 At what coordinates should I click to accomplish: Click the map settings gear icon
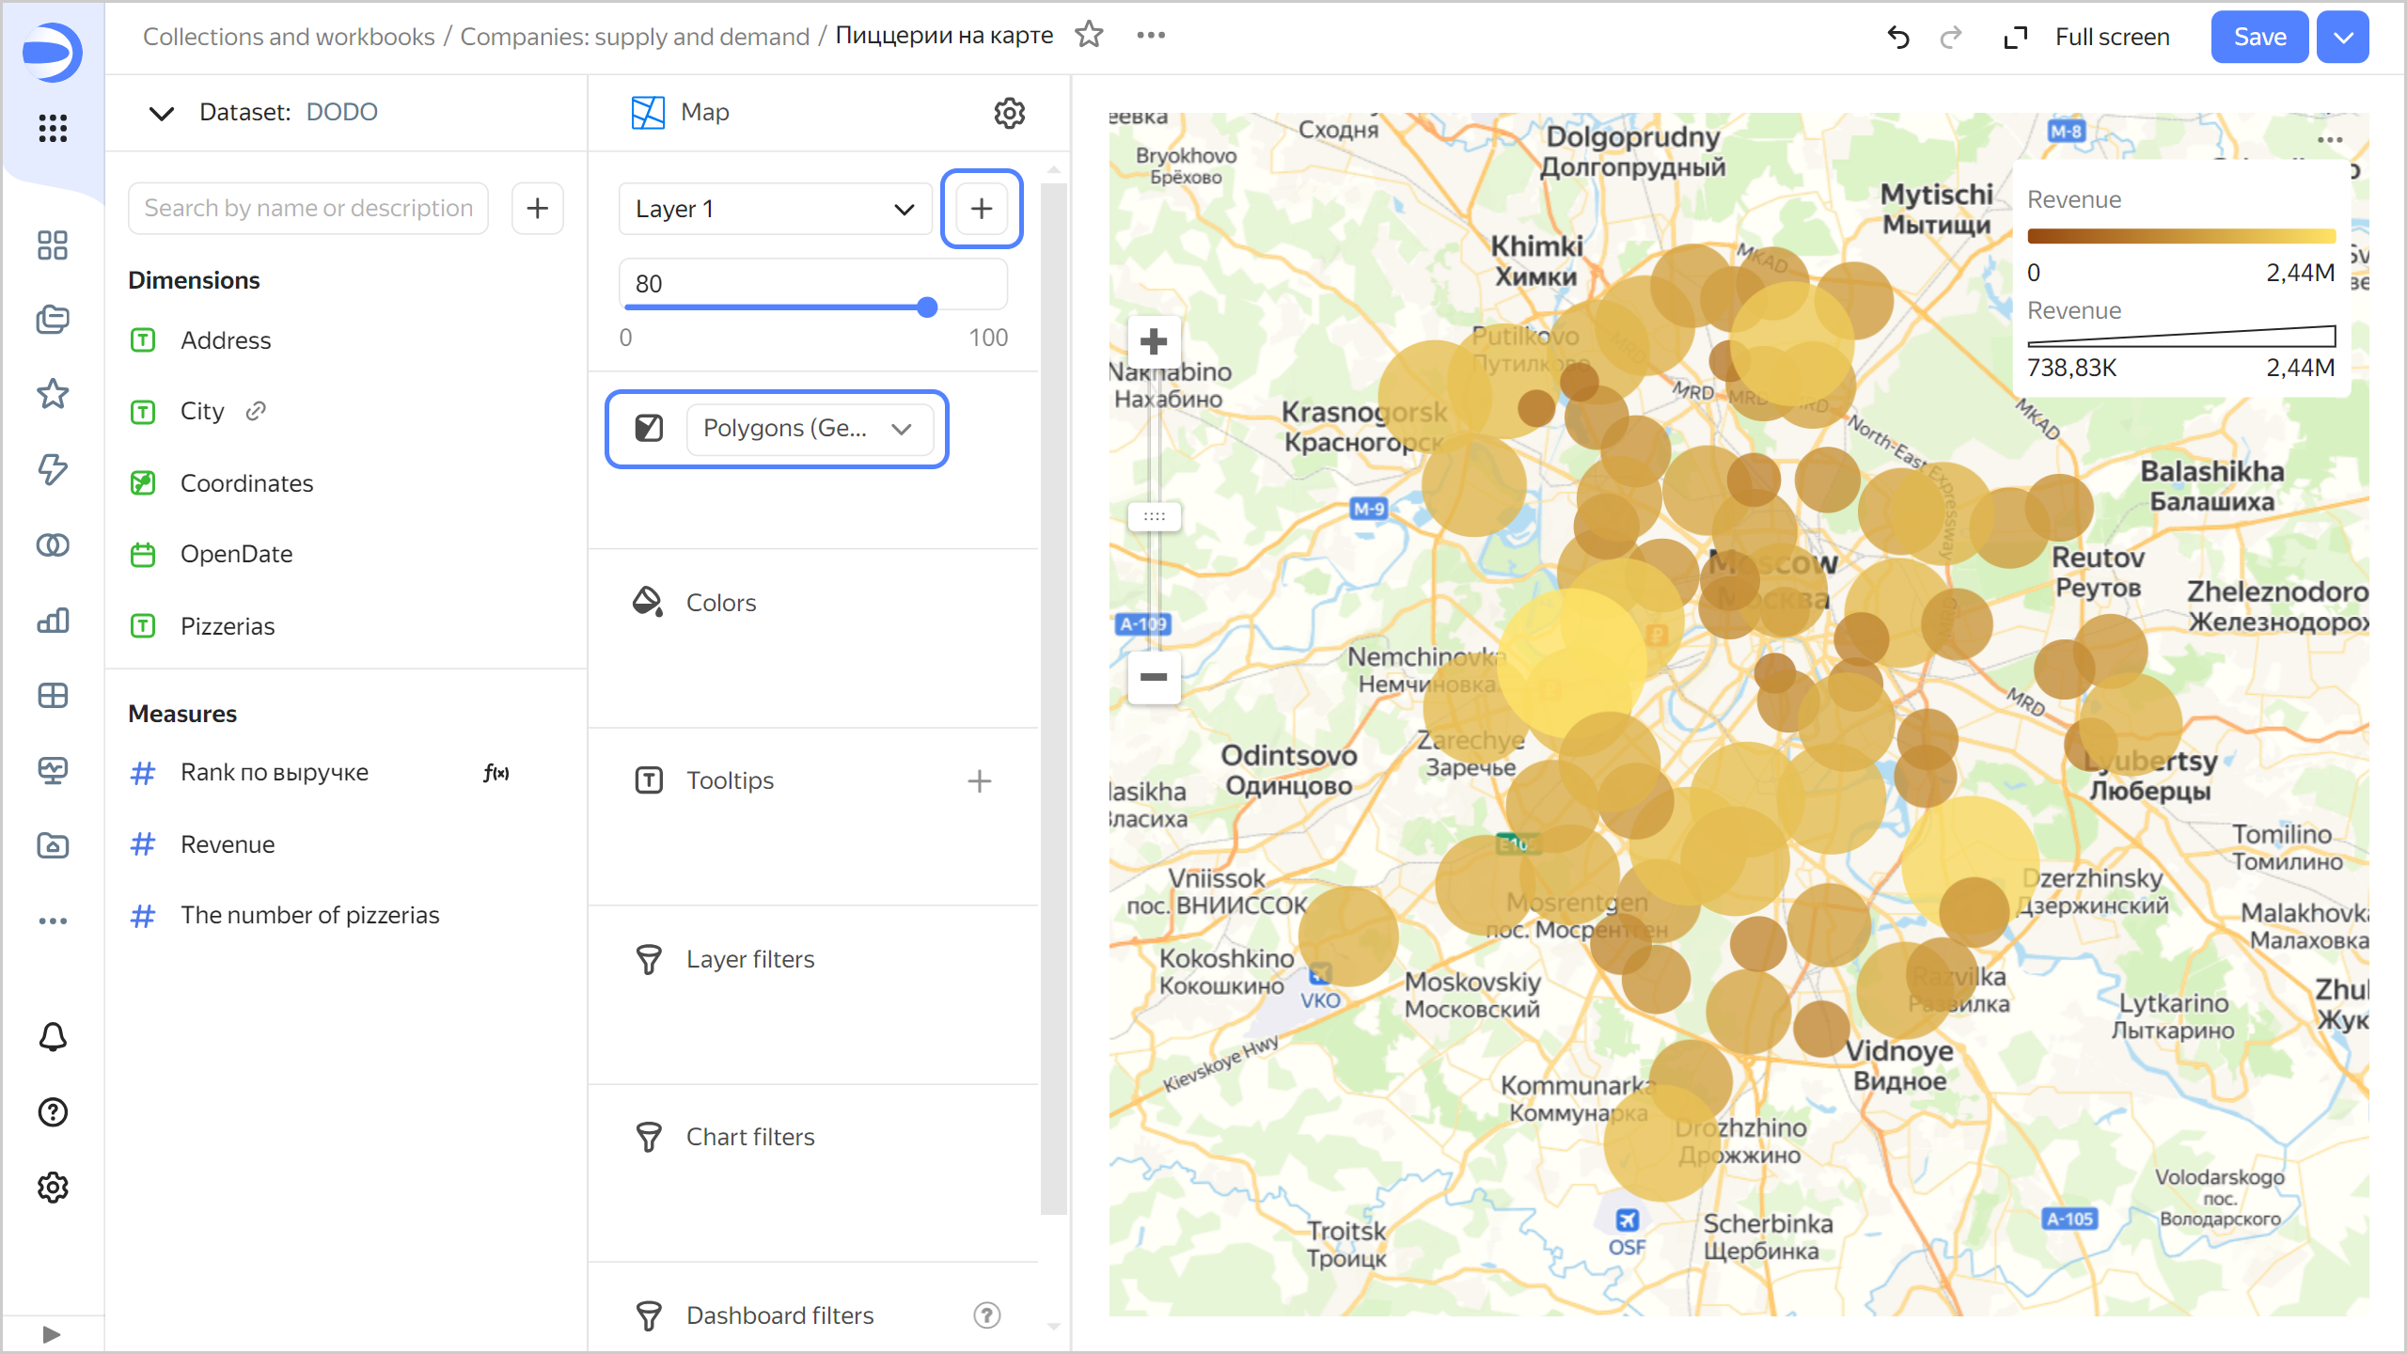click(x=1010, y=113)
